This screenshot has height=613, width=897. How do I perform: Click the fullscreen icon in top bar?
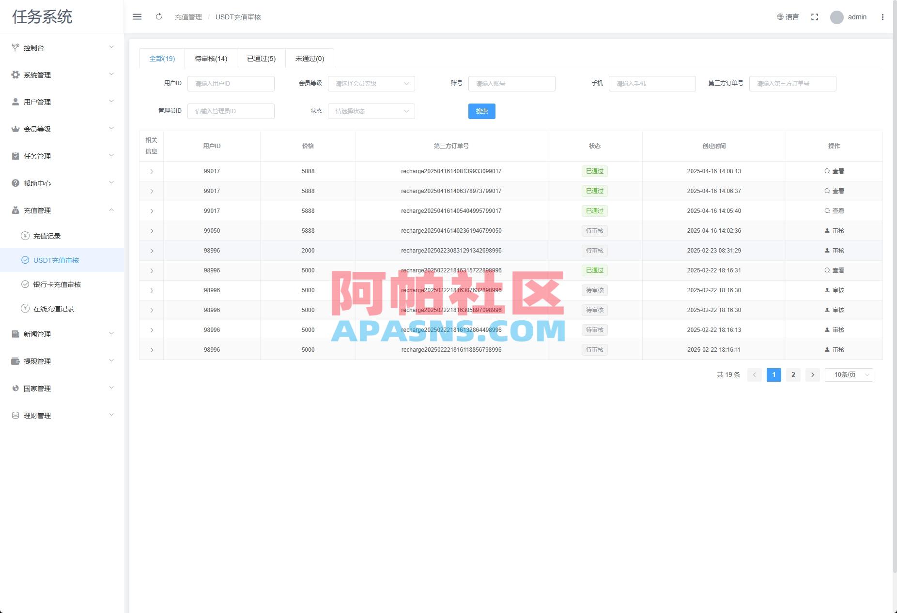pos(815,16)
